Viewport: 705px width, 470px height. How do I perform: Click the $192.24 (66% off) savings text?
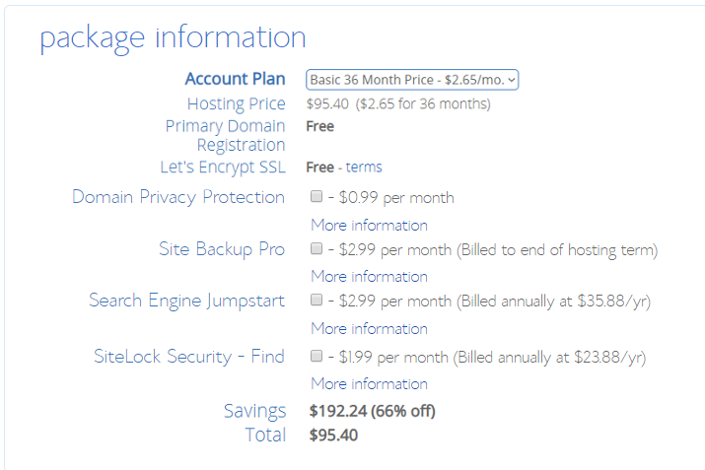[373, 411]
